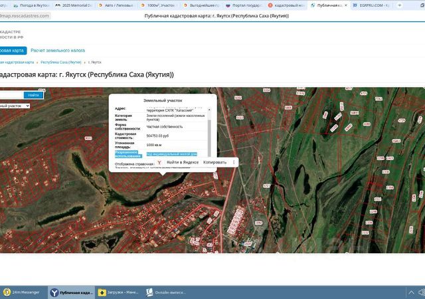Click the Найти search button
Screen dimensions: 425x299
34,95
